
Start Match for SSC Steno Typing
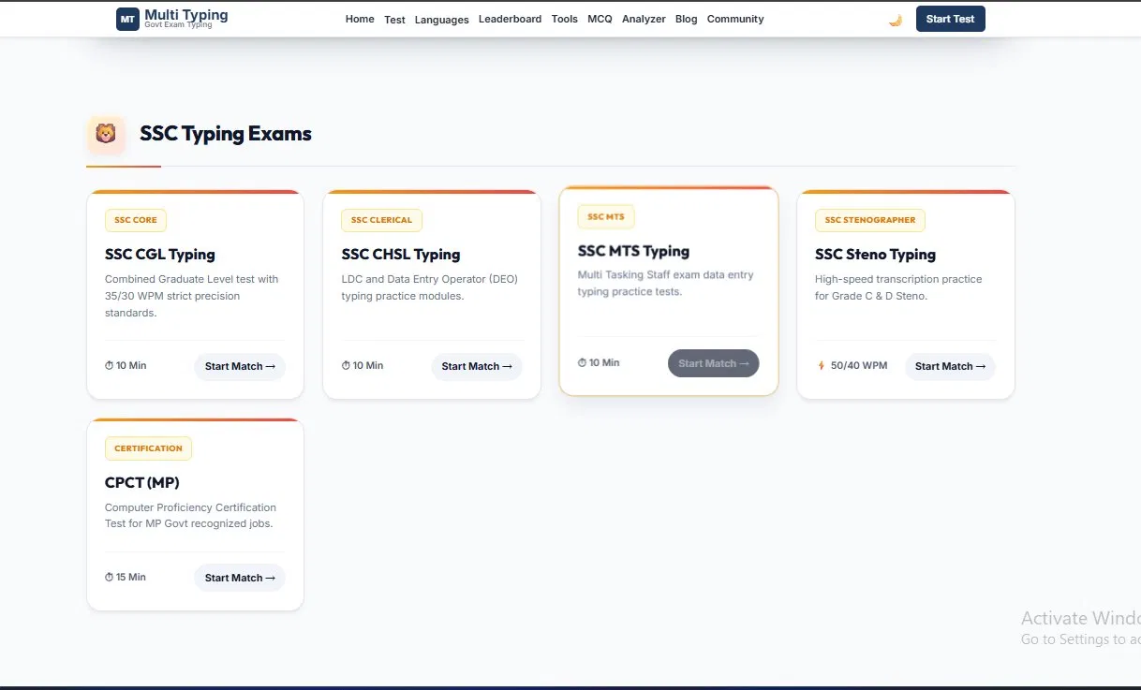pyautogui.click(x=950, y=366)
